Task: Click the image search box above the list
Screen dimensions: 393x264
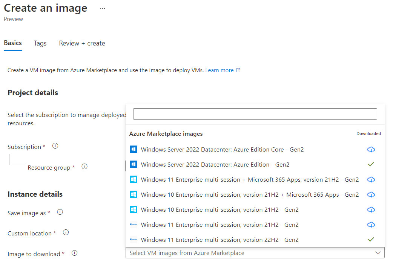Action: pyautogui.click(x=255, y=114)
